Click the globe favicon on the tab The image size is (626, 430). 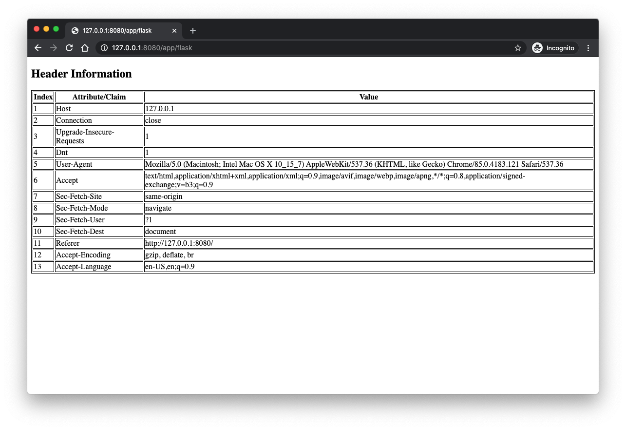point(75,31)
